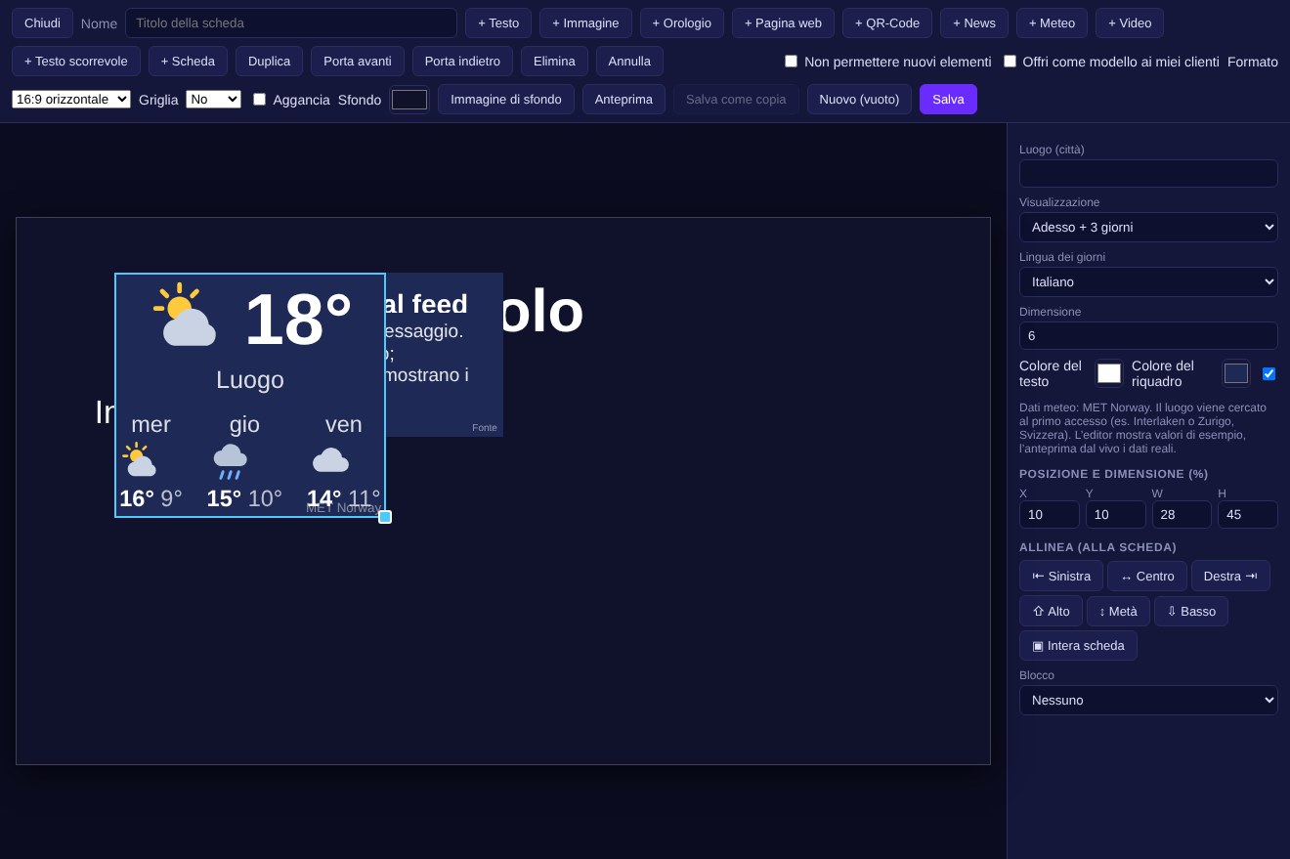Add an Orologio element
Viewport: 1290px width, 859px height.
(x=682, y=22)
